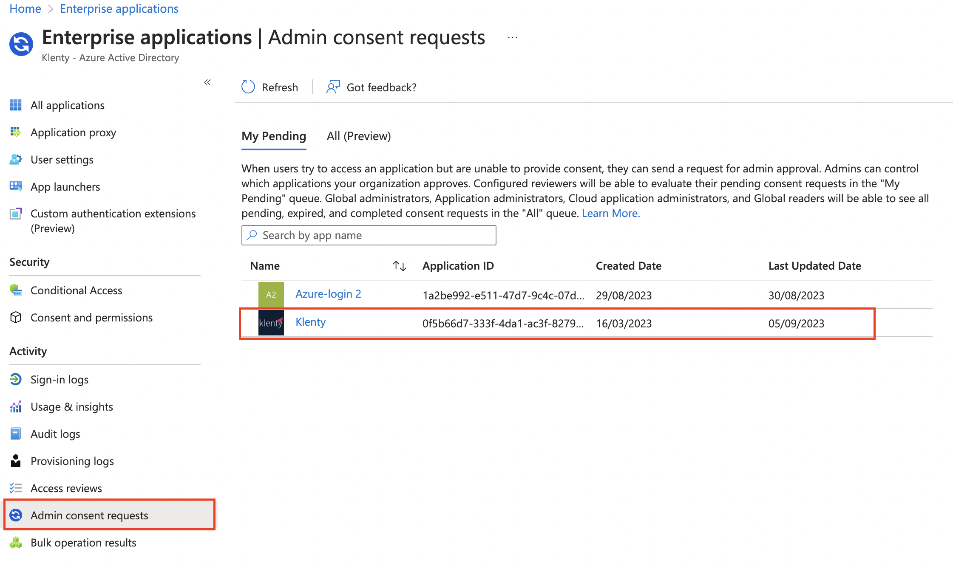Image resolution: width=953 pixels, height=569 pixels.
Task: Click the Klenty app logo thumbnail
Action: click(271, 323)
